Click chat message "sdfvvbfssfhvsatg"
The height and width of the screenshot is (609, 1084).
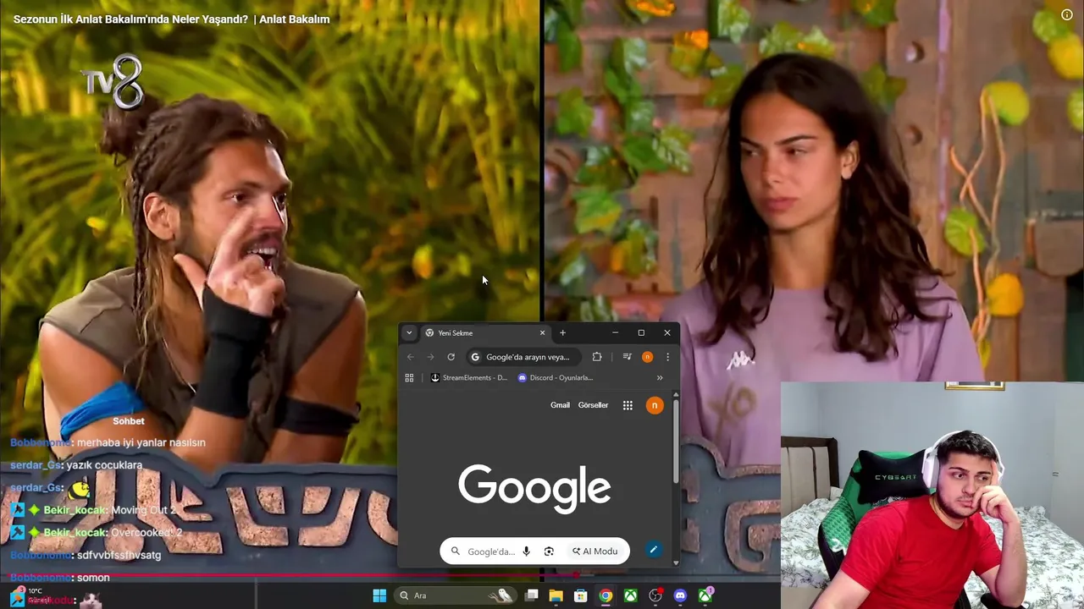coord(119,555)
